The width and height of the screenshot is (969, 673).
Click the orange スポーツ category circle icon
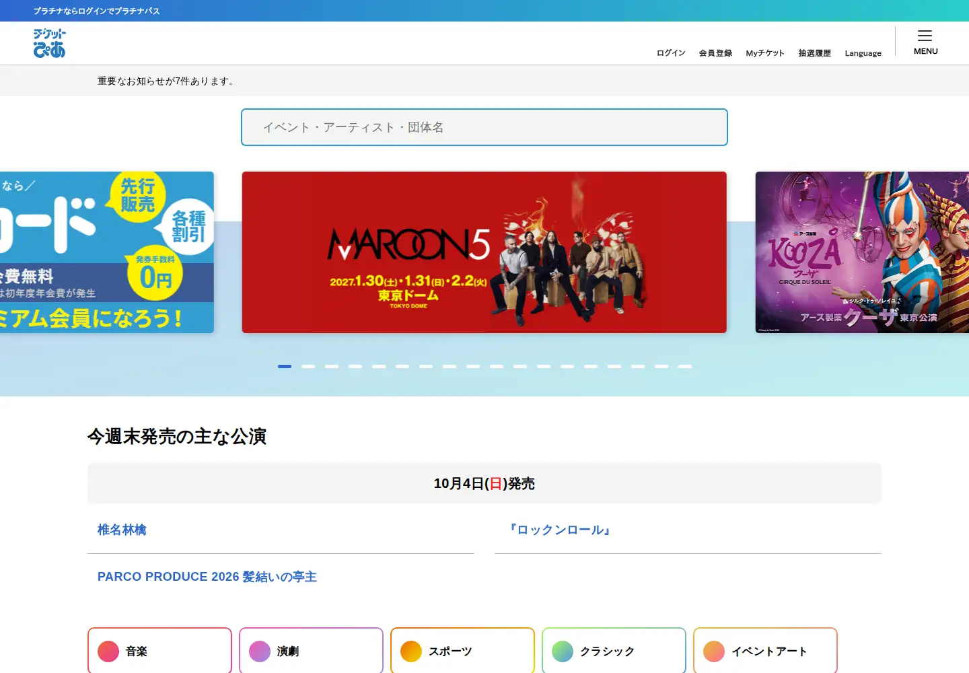[x=411, y=651]
